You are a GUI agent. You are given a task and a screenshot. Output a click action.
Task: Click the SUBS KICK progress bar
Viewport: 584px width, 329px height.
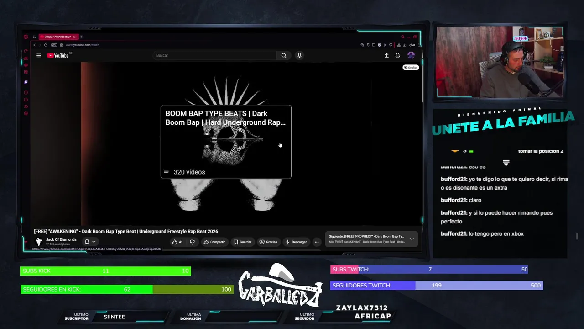pos(105,271)
